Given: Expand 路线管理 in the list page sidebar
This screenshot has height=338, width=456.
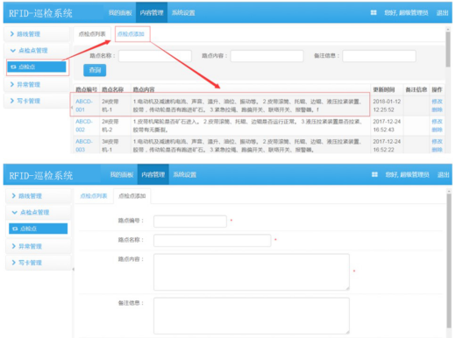Looking at the screenshot, I should pos(37,34).
